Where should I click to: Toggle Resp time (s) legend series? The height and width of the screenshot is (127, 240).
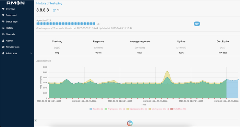(96, 109)
